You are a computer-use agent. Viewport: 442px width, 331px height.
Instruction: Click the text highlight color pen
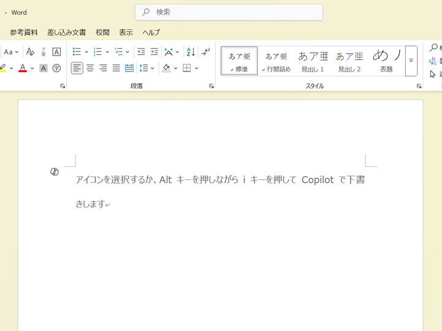[x=3, y=68]
